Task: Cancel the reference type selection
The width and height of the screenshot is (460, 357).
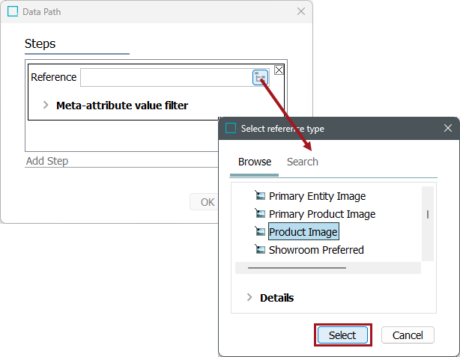Action: [408, 335]
